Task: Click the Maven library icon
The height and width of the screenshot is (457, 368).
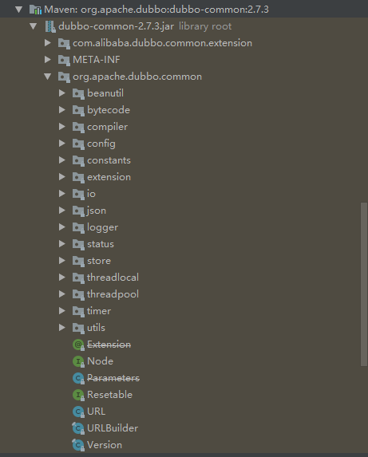Action: 35,10
